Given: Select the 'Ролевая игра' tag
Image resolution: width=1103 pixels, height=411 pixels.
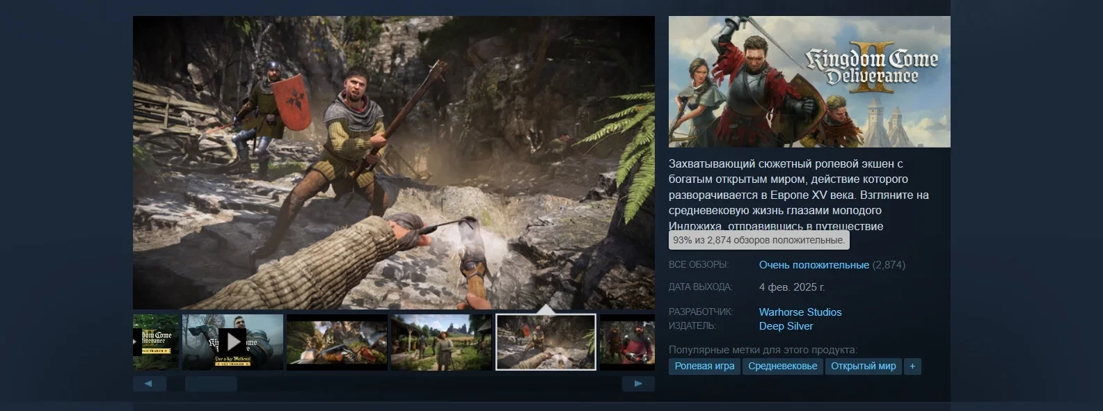Looking at the screenshot, I should pyautogui.click(x=704, y=366).
